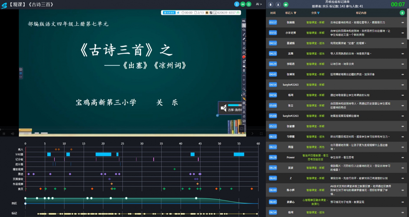Click the next arrow in video controls
This screenshot has height=217, width=409.
253,134
